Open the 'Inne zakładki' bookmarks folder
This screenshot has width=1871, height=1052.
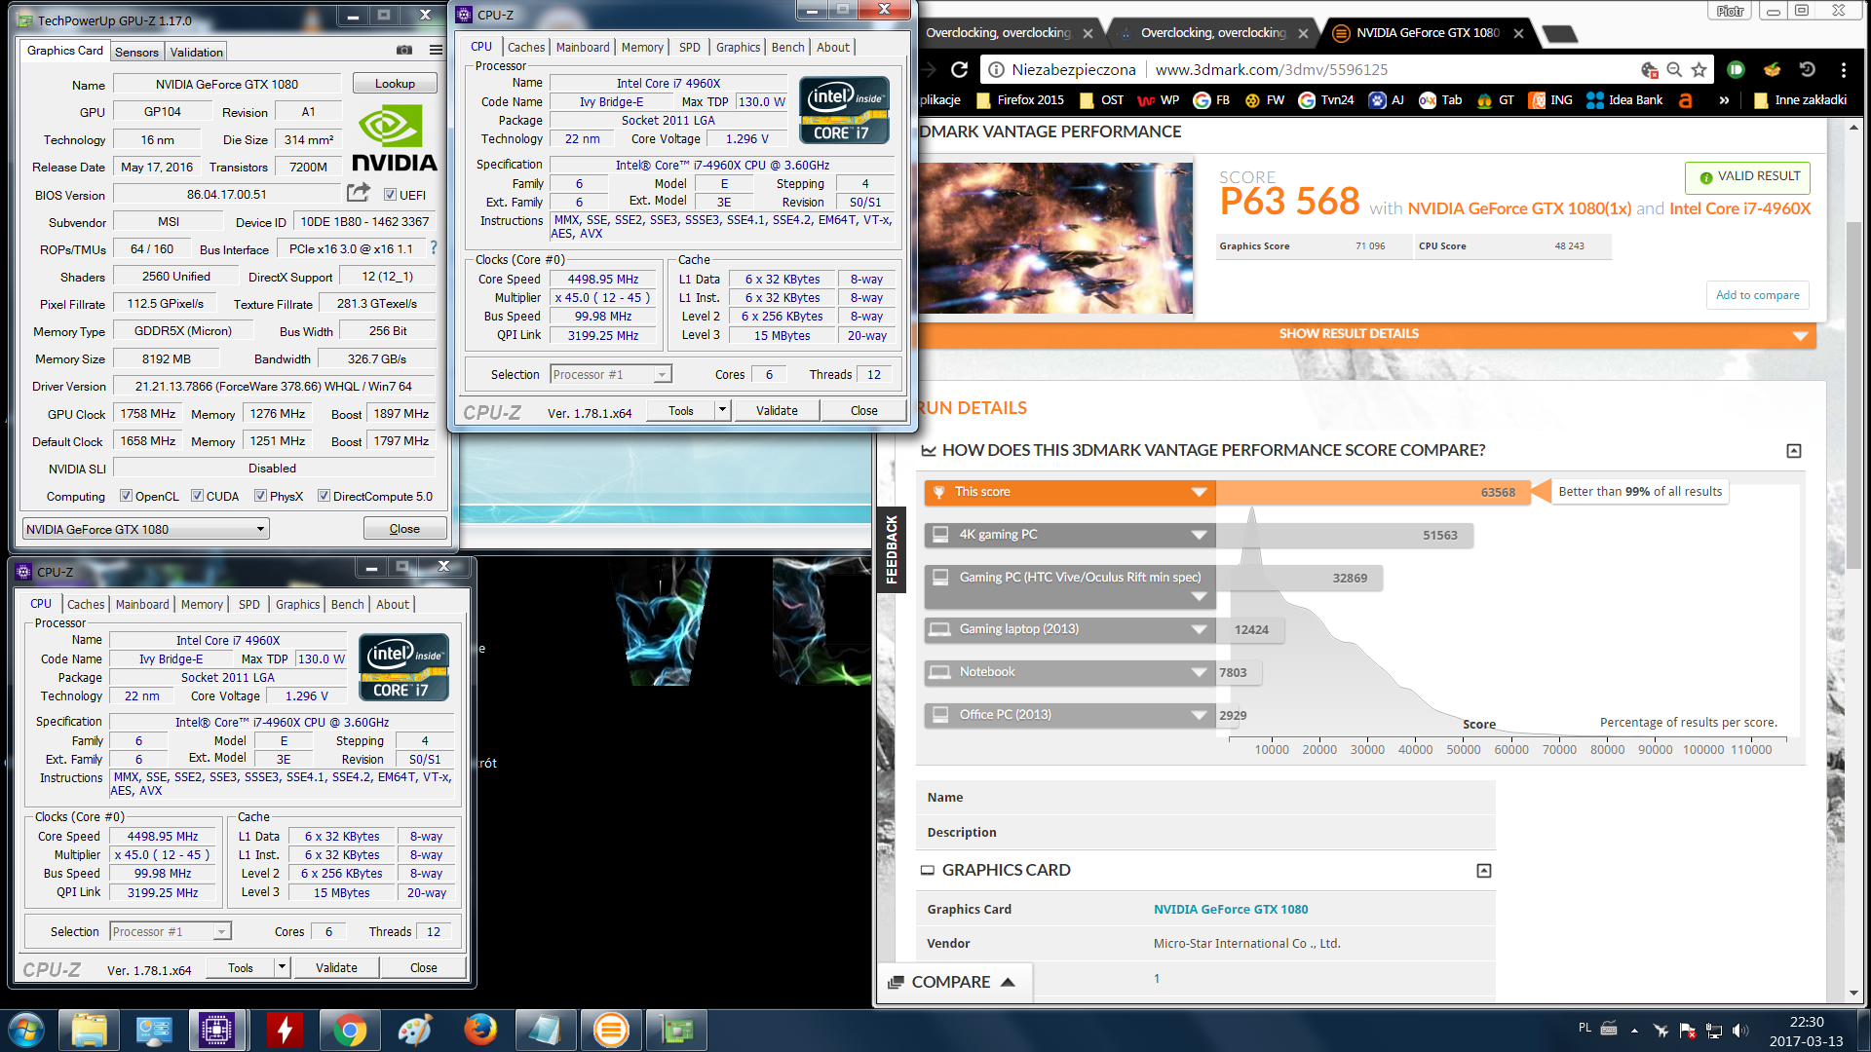point(1799,99)
